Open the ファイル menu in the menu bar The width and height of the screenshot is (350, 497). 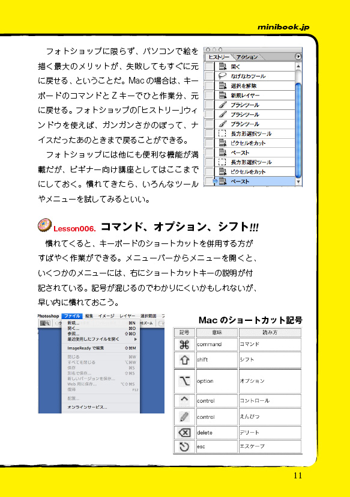click(x=72, y=316)
